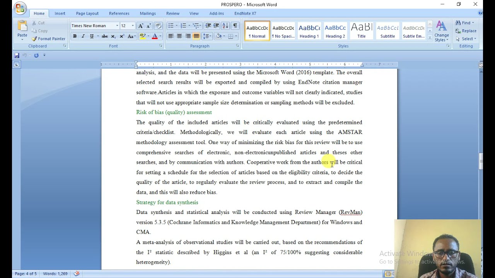Click the Redo icon in Quick Access Toolbar
Image resolution: width=495 pixels, height=278 pixels.
click(36, 55)
